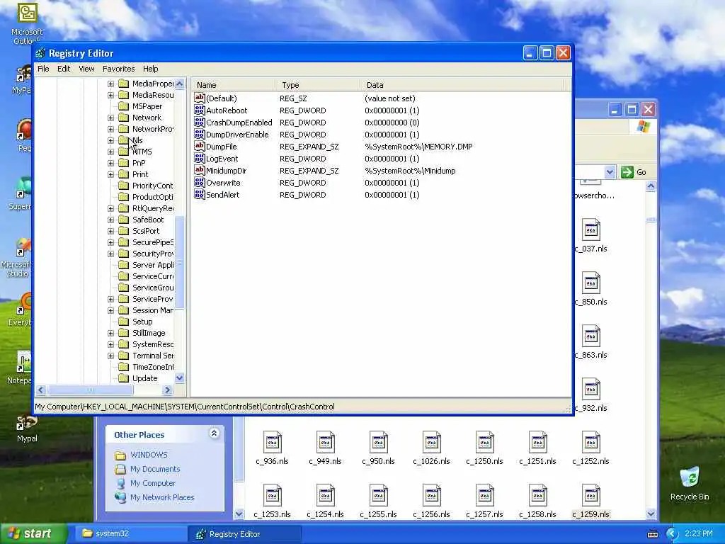Select the Update registry key

pyautogui.click(x=144, y=378)
